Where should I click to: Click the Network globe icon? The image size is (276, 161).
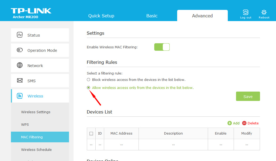[20, 65]
